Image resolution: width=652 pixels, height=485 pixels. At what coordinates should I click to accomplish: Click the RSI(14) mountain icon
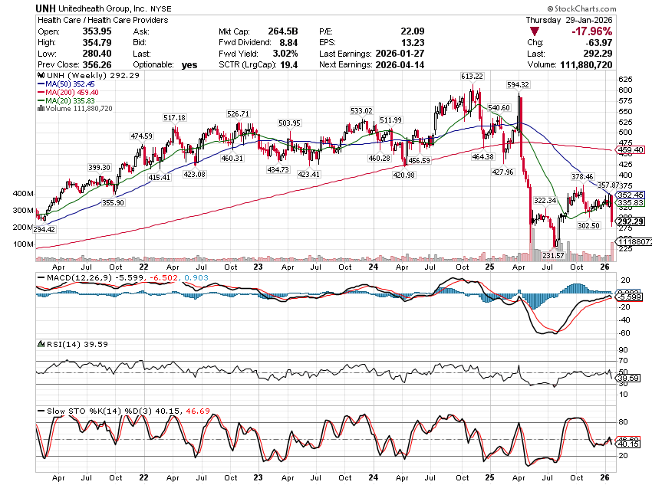pyautogui.click(x=40, y=344)
